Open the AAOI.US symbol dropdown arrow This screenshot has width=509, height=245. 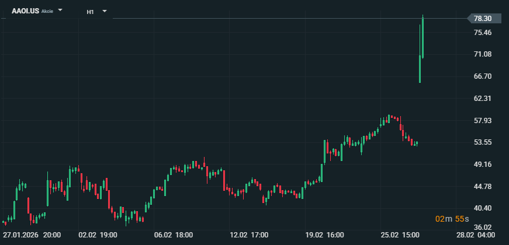click(x=60, y=10)
